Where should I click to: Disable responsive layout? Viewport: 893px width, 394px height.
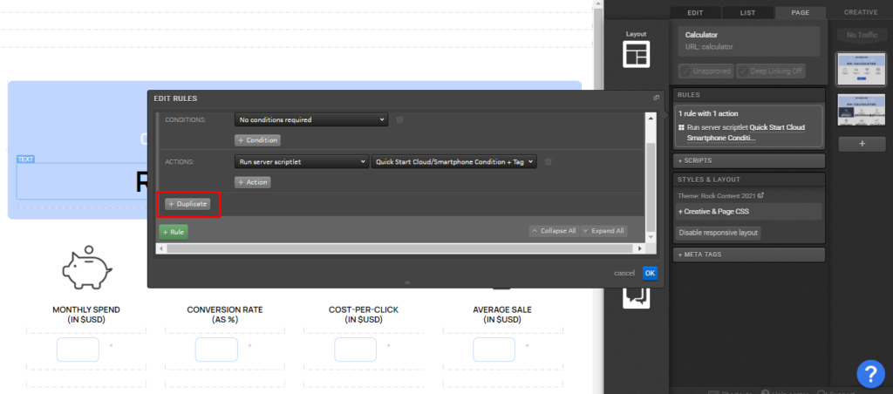click(x=719, y=233)
